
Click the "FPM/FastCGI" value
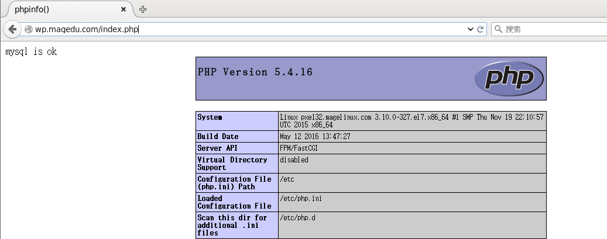(x=299, y=148)
